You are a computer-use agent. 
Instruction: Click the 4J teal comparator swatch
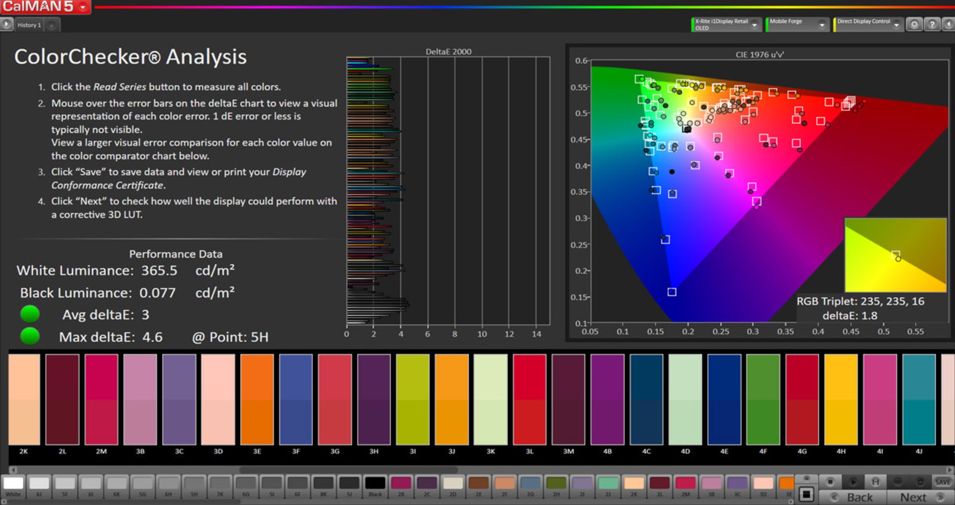919,399
